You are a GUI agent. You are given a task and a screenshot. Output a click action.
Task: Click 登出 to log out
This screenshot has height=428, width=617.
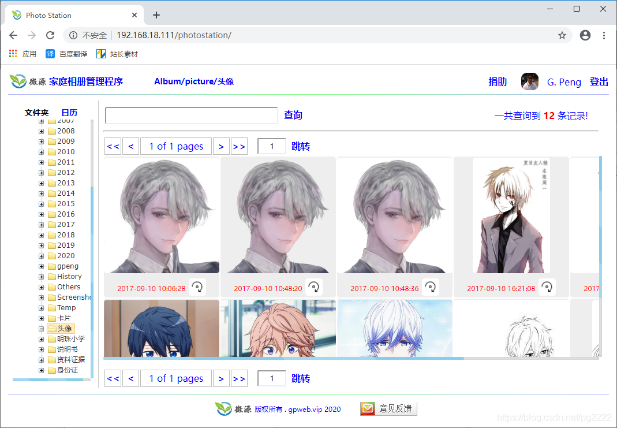pos(599,81)
